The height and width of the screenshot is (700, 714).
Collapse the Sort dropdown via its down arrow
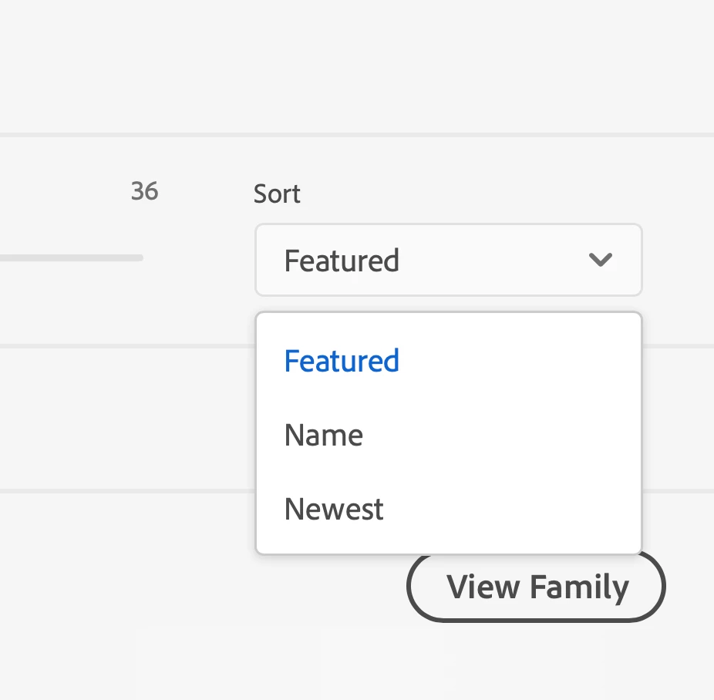[x=600, y=260]
